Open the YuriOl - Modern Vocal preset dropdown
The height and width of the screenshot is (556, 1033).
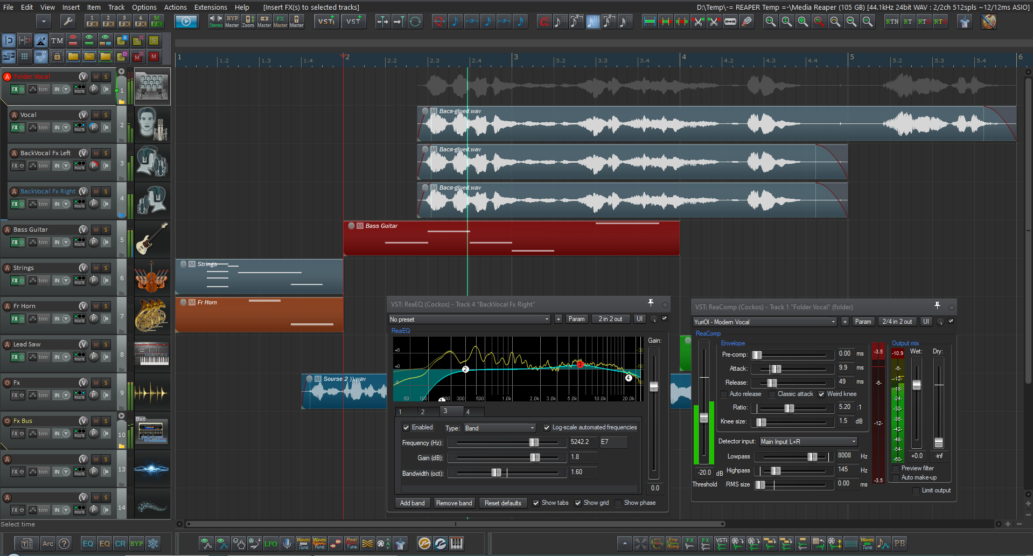765,322
